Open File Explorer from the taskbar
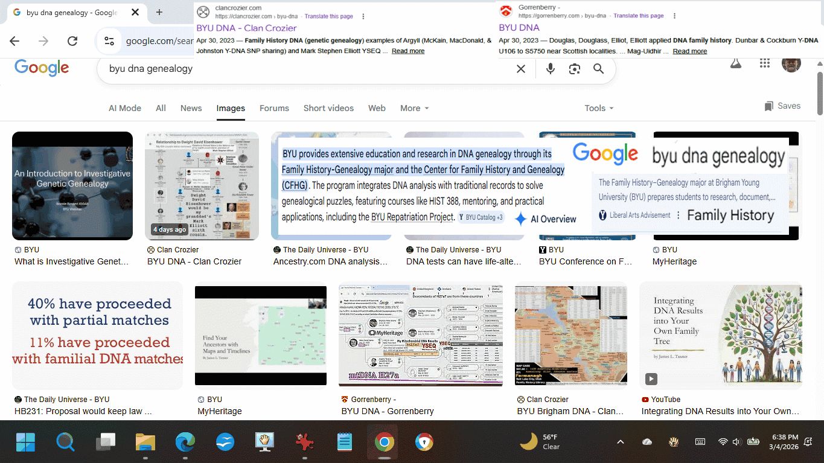Image resolution: width=824 pixels, height=463 pixels. [x=145, y=442]
